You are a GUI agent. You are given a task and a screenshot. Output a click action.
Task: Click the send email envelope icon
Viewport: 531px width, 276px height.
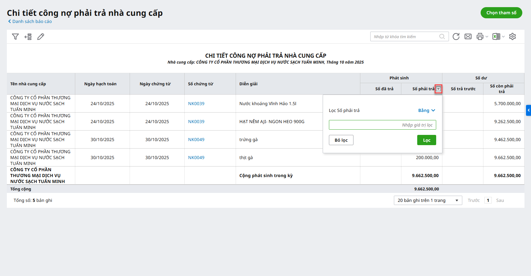(468, 37)
